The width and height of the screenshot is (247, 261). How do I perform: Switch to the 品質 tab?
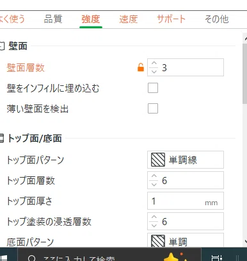click(x=53, y=19)
